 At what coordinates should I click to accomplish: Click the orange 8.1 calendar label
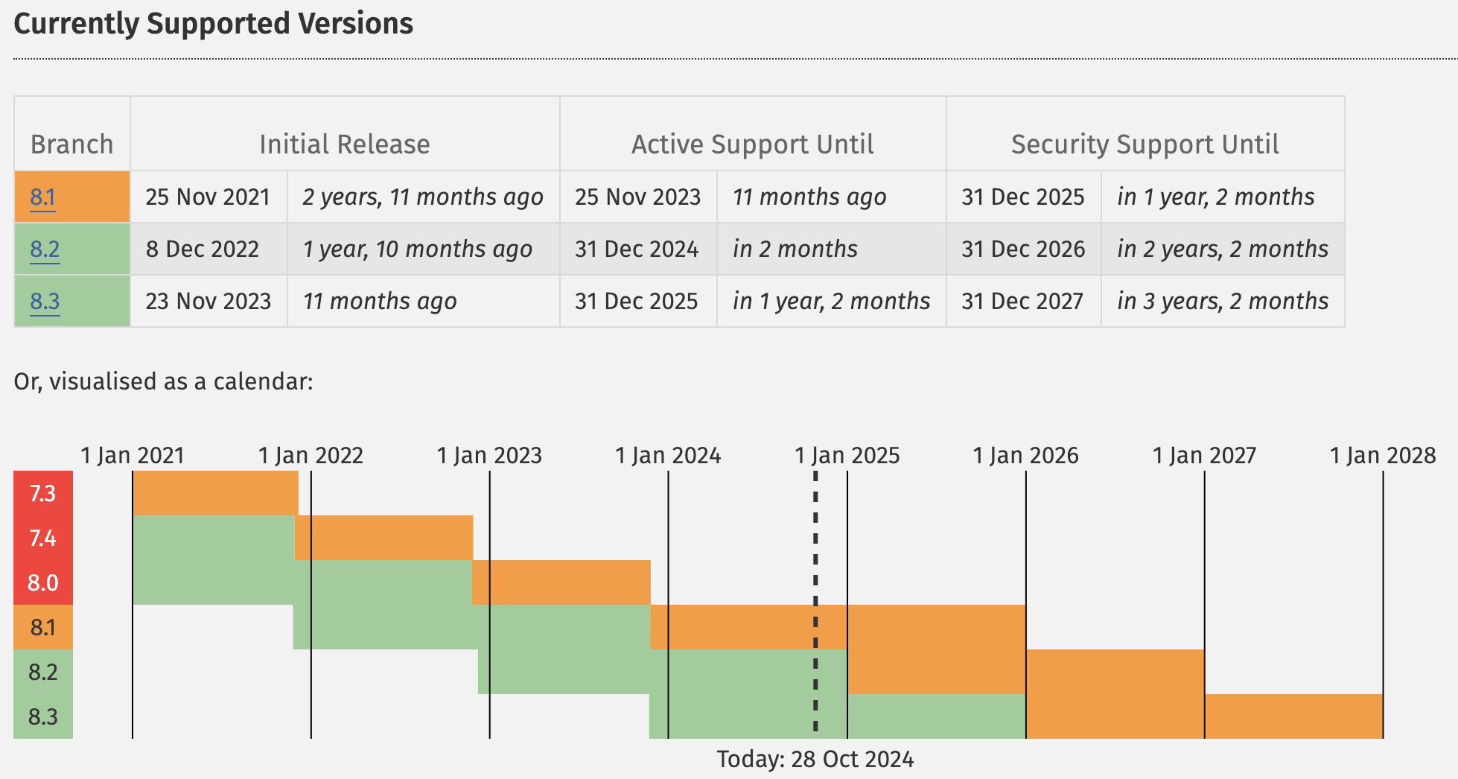43,627
